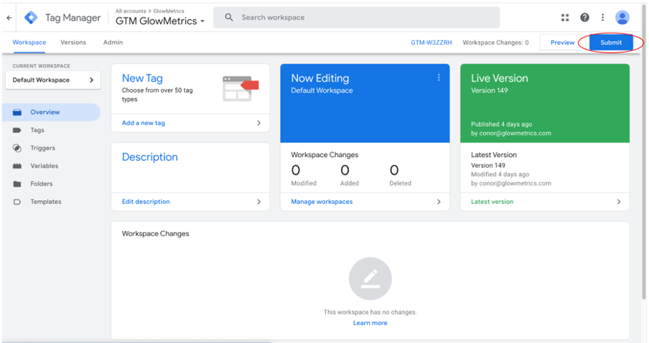Click the Tags sidebar icon
The width and height of the screenshot is (649, 343).
17,130
